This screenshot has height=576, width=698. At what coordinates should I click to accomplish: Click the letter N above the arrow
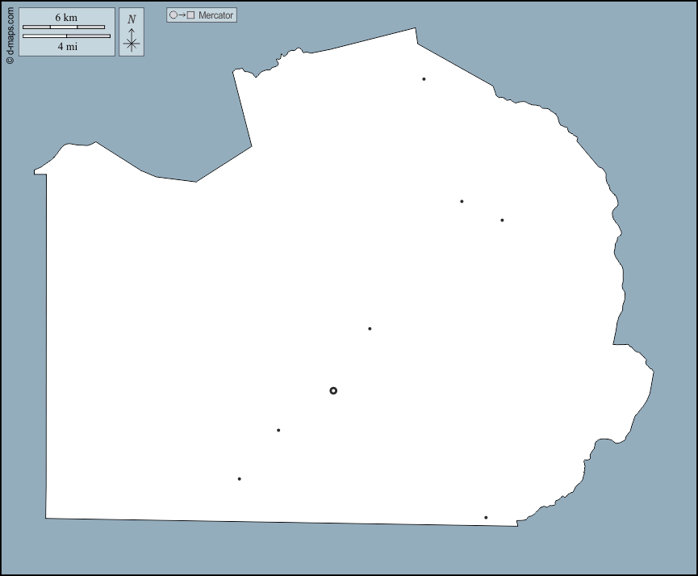[132, 19]
